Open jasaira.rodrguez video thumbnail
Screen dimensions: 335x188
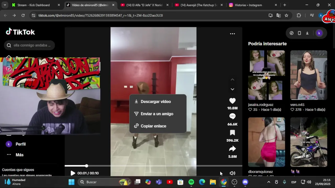click(266, 75)
